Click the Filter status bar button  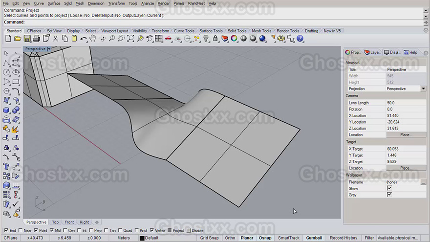tap(369, 238)
